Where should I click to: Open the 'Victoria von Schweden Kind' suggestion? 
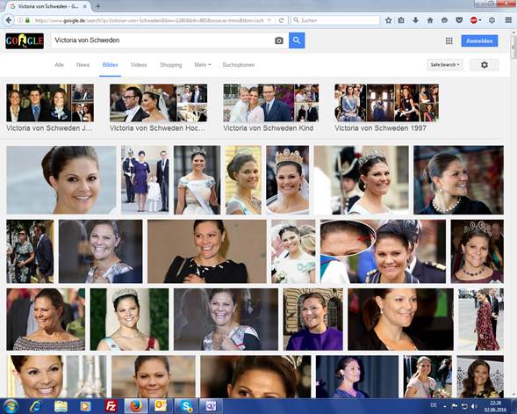[x=270, y=108]
